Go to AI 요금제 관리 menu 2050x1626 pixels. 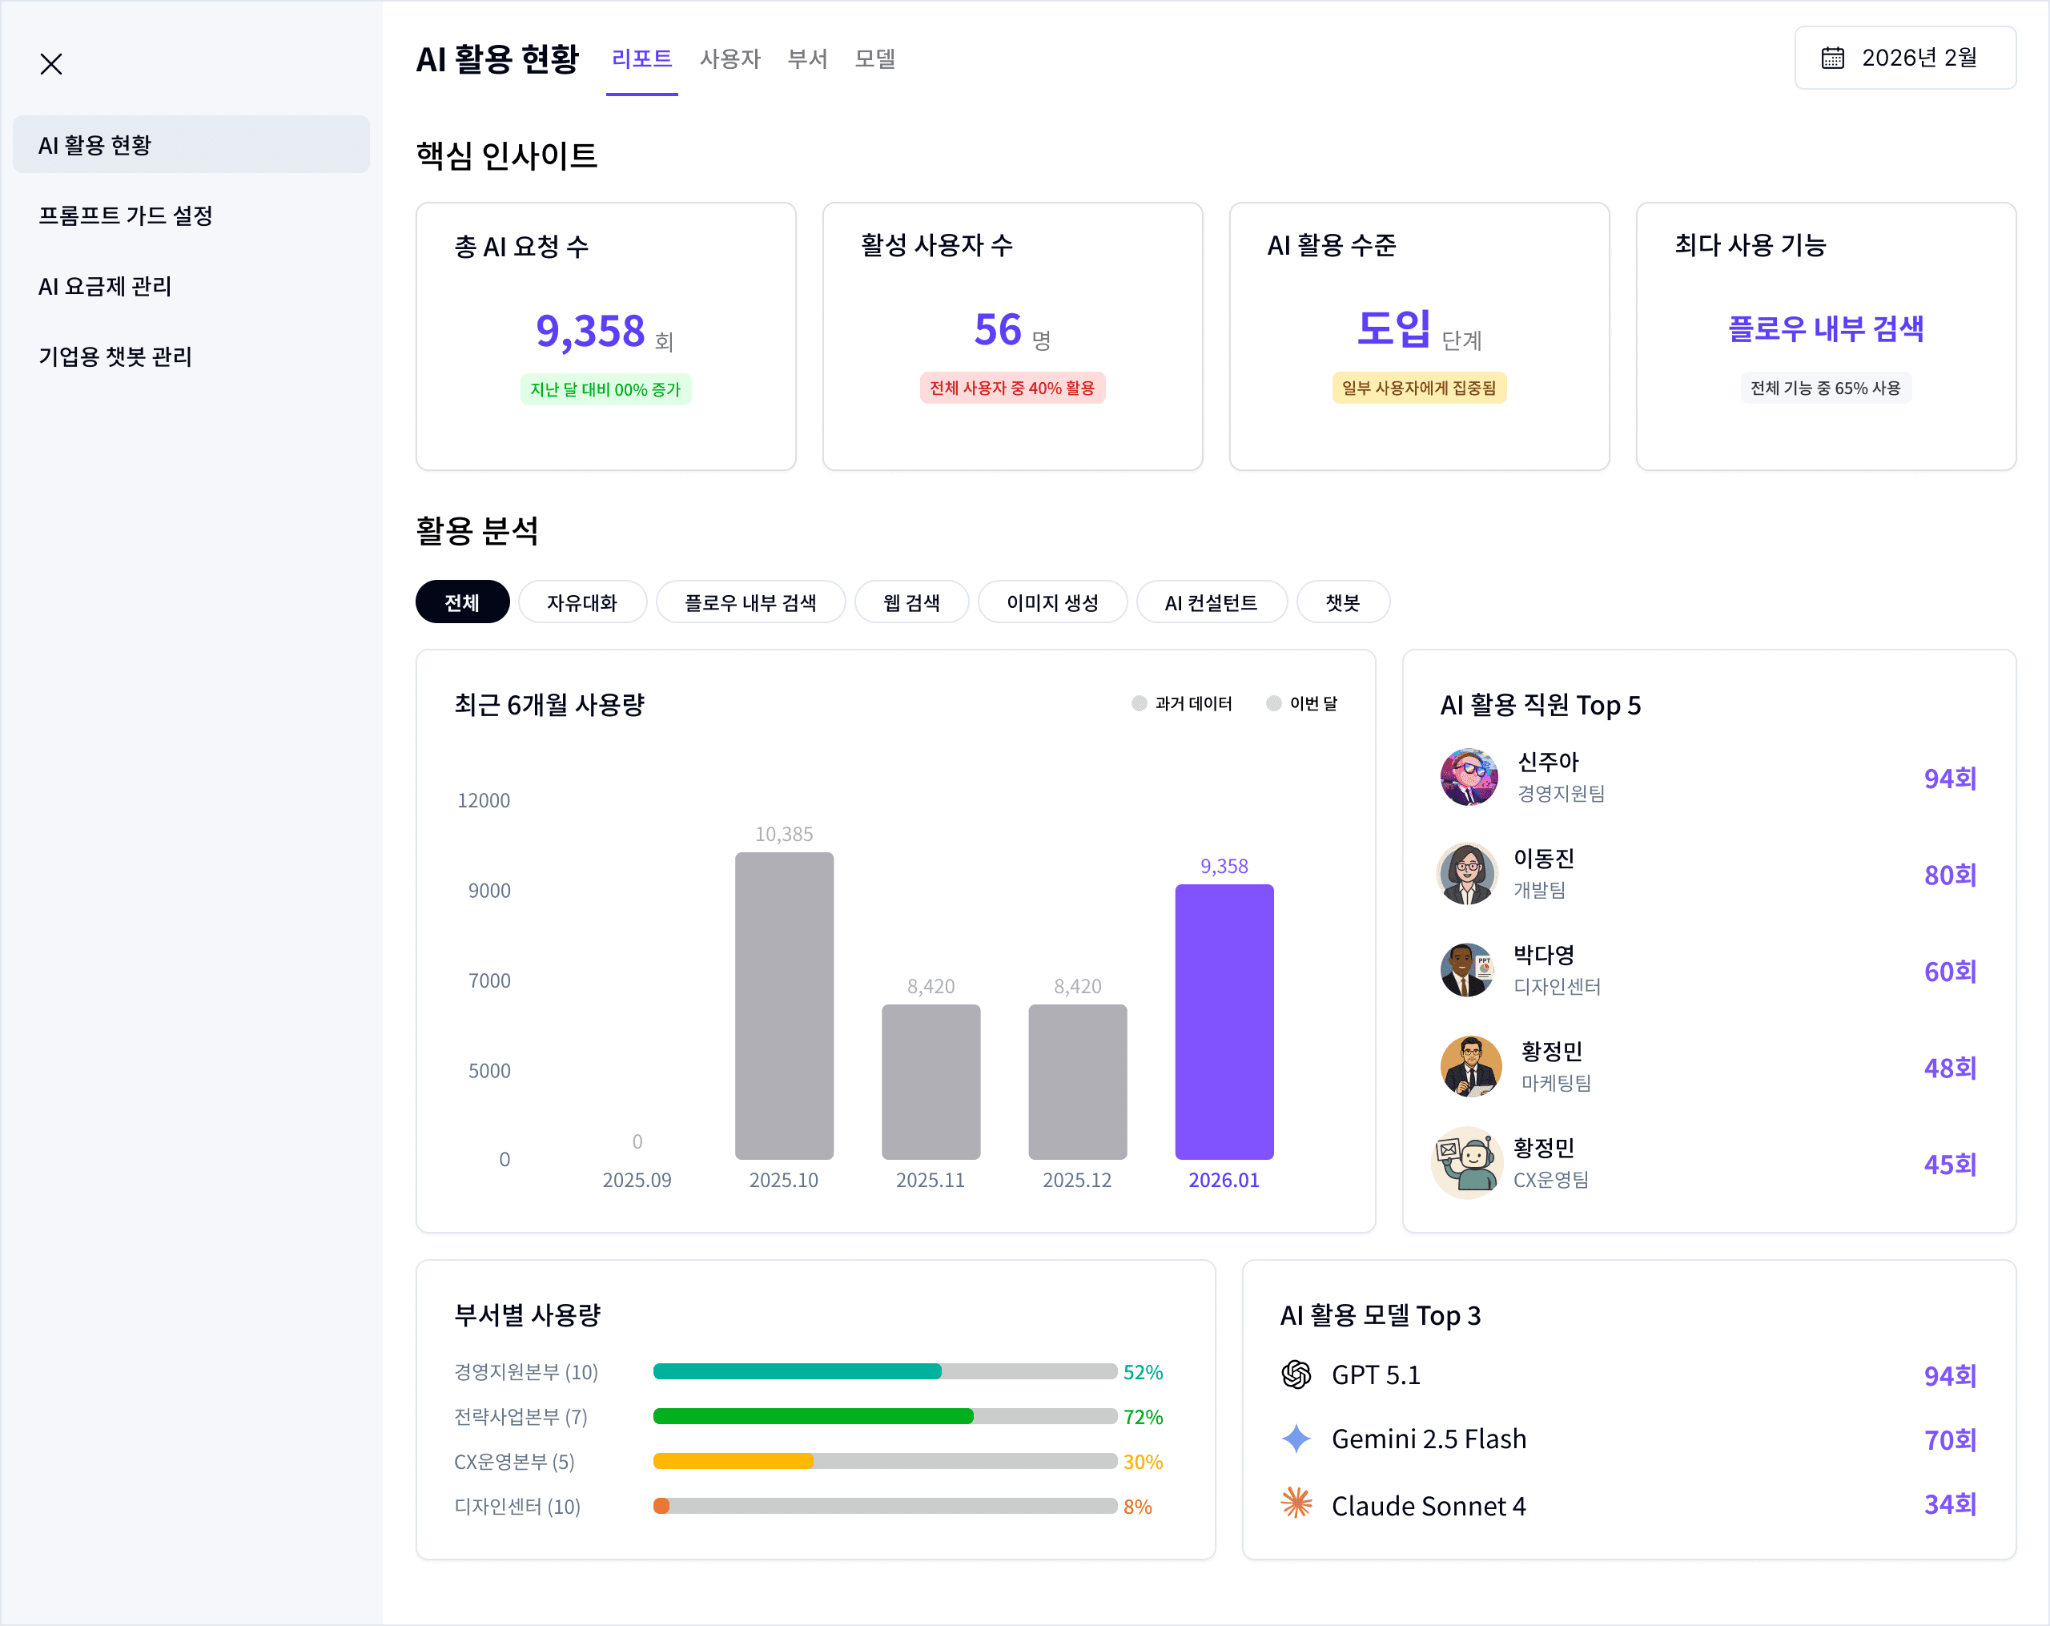coord(105,286)
